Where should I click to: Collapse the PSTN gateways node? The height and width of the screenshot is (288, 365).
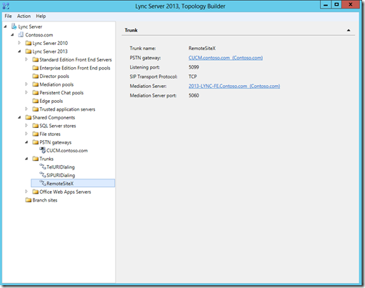point(26,142)
